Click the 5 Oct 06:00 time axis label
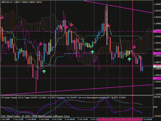The width and height of the screenshot is (161, 121). point(70,119)
